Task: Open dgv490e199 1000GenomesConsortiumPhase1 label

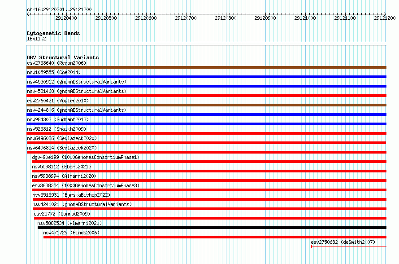Action: tap(86, 157)
